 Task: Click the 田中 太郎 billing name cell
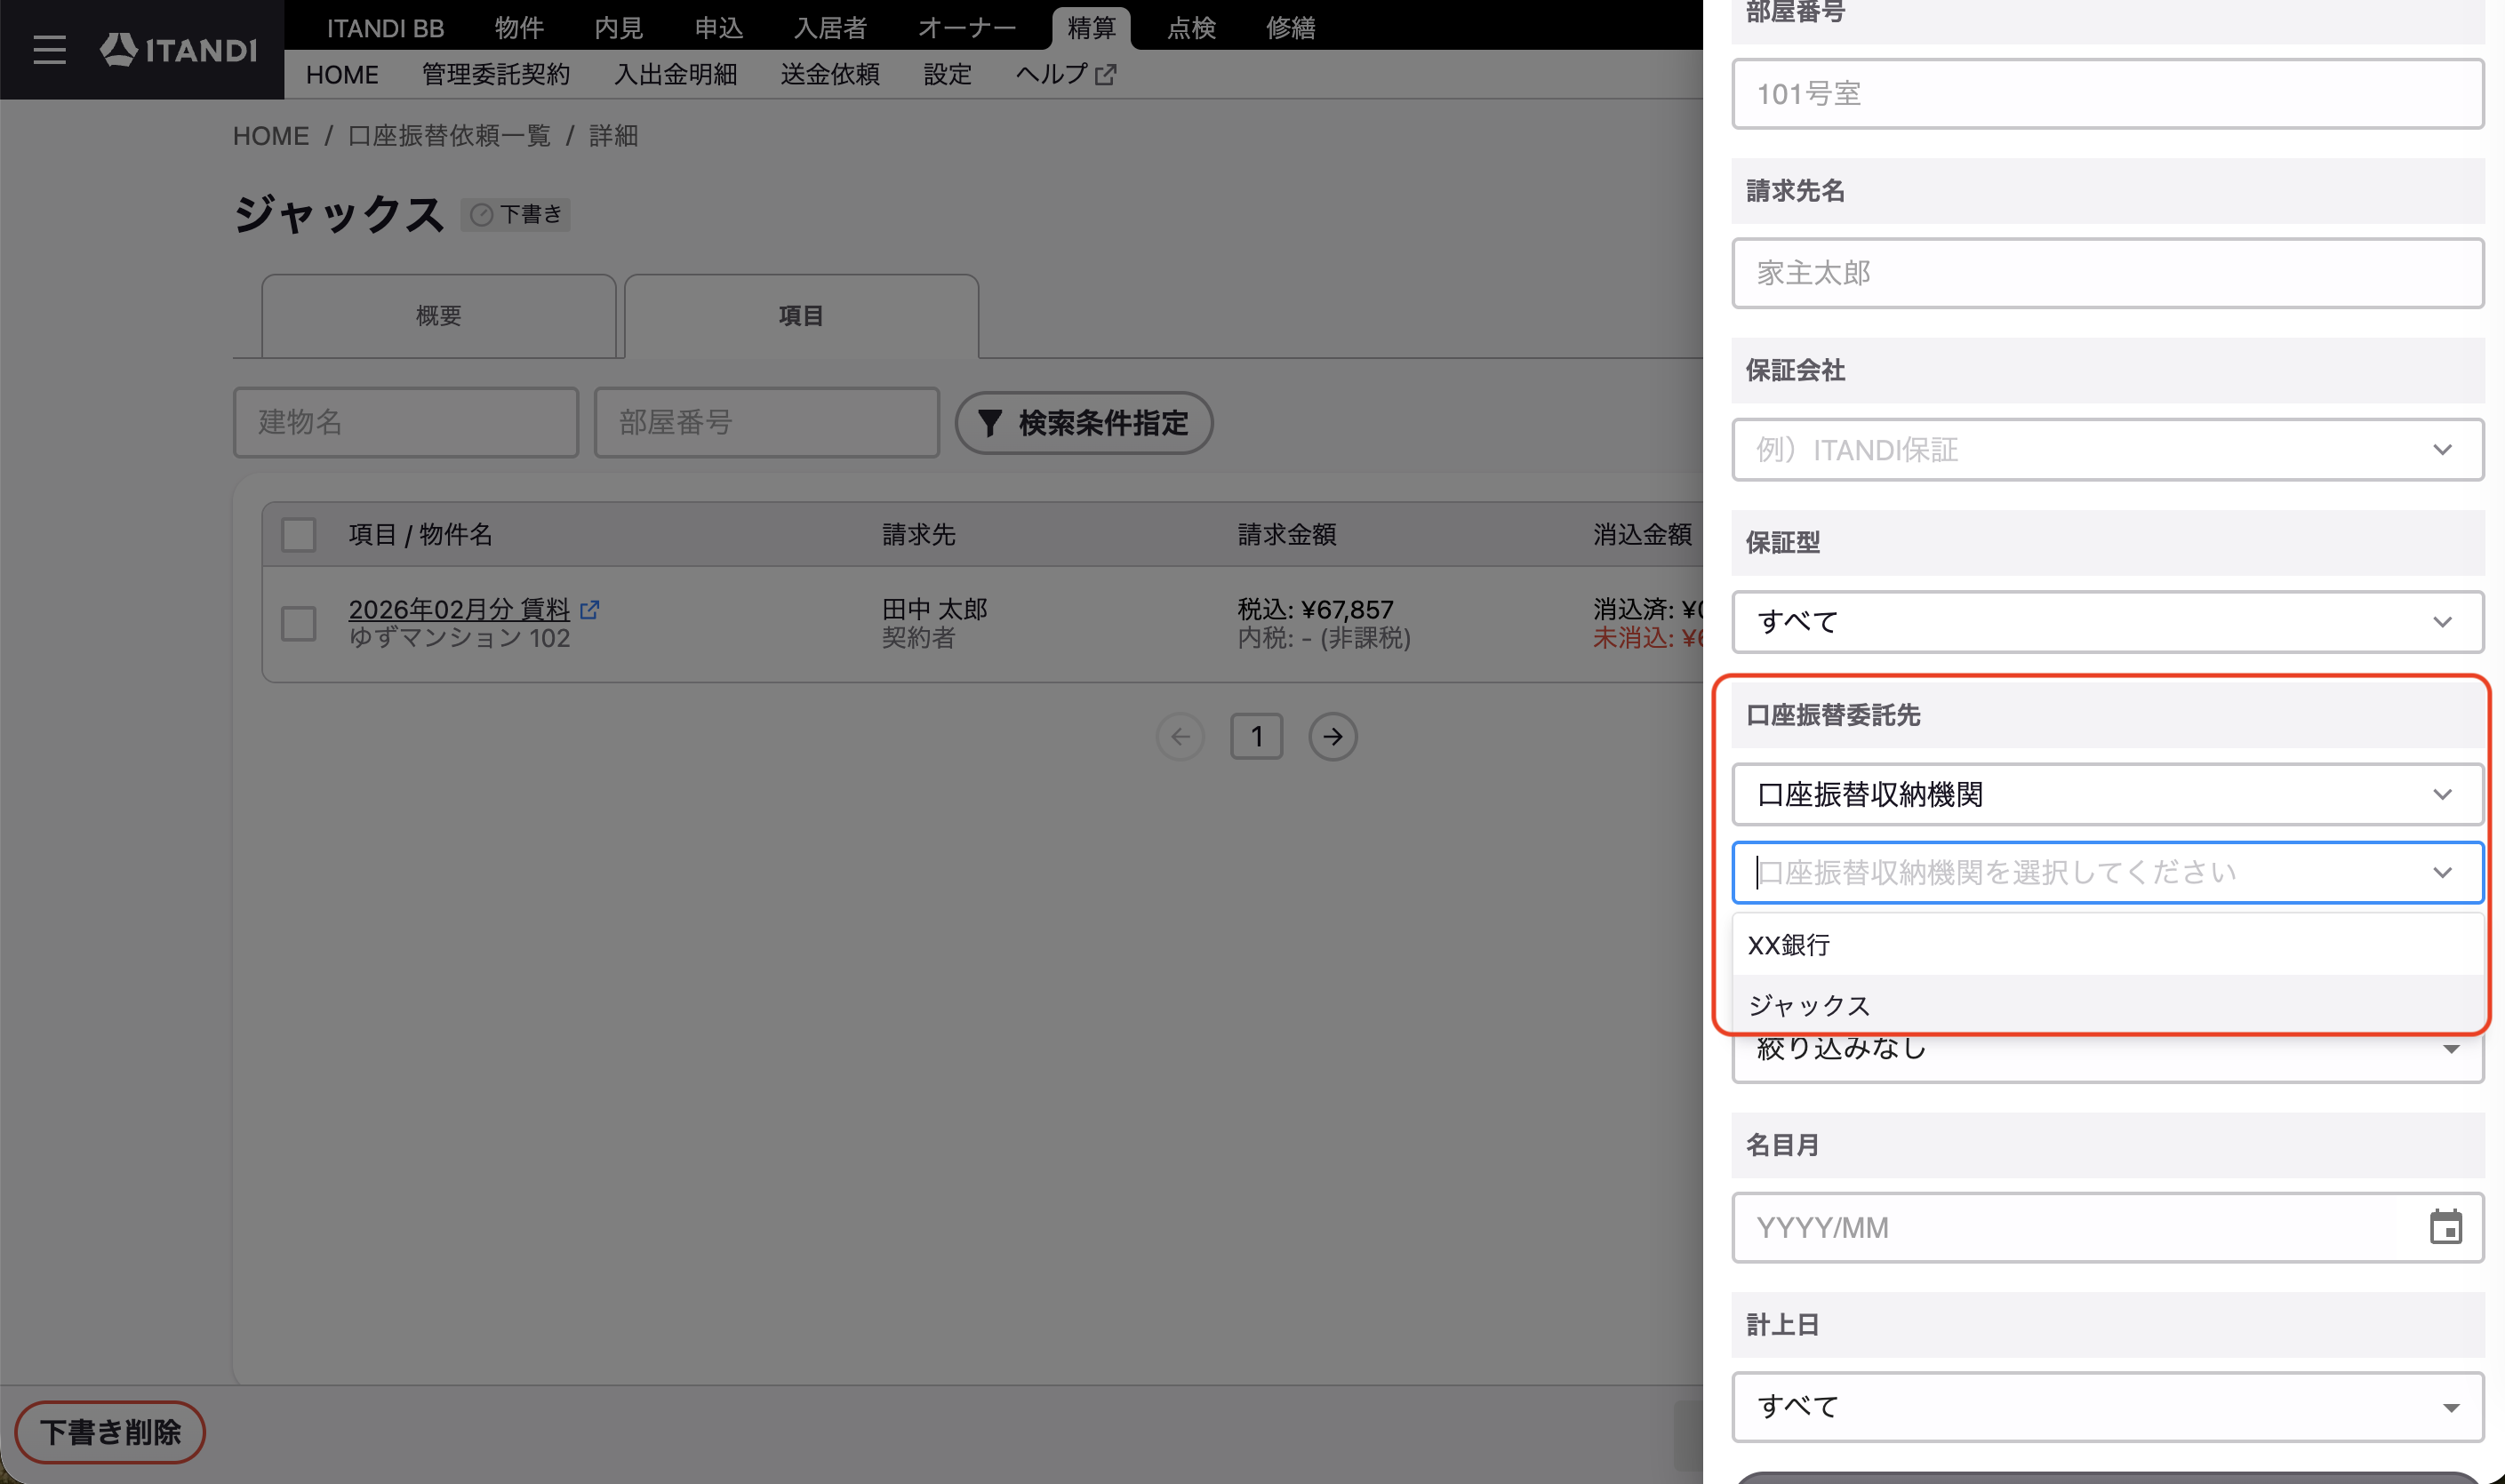tap(934, 609)
